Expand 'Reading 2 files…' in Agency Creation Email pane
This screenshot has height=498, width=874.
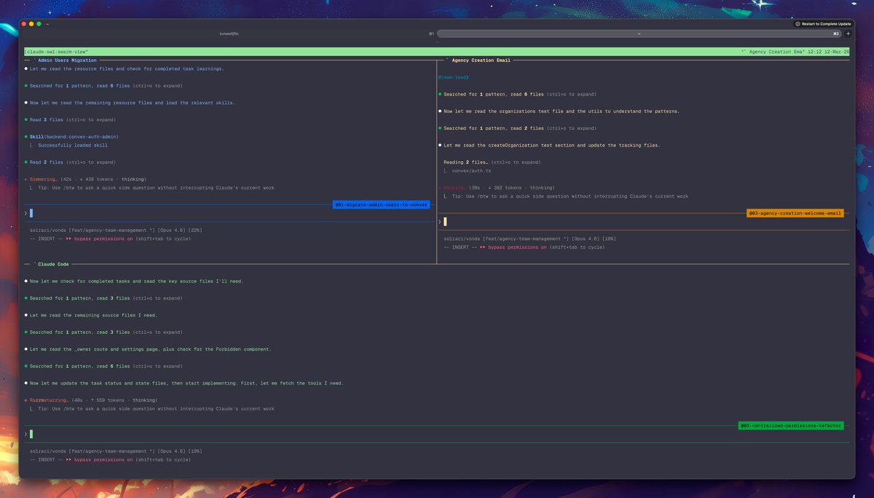492,162
